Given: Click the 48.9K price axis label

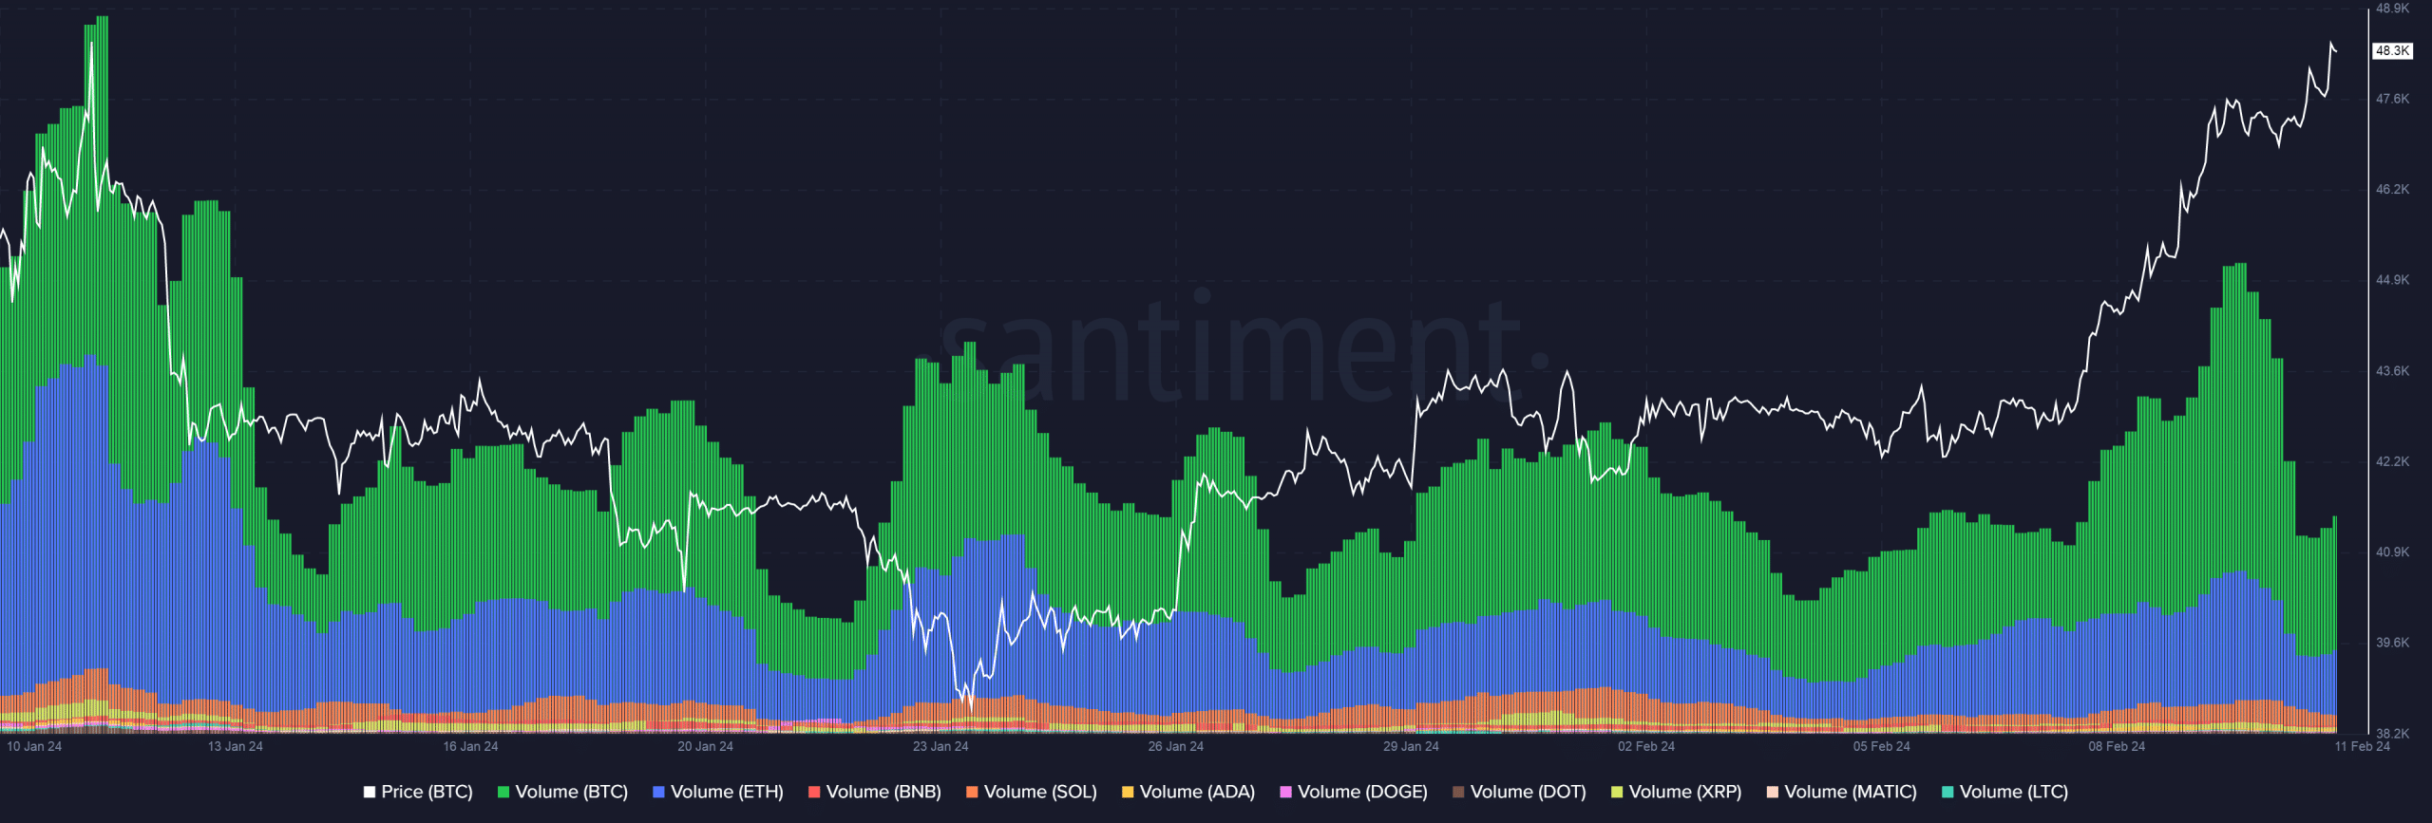Looking at the screenshot, I should coord(2392,9).
